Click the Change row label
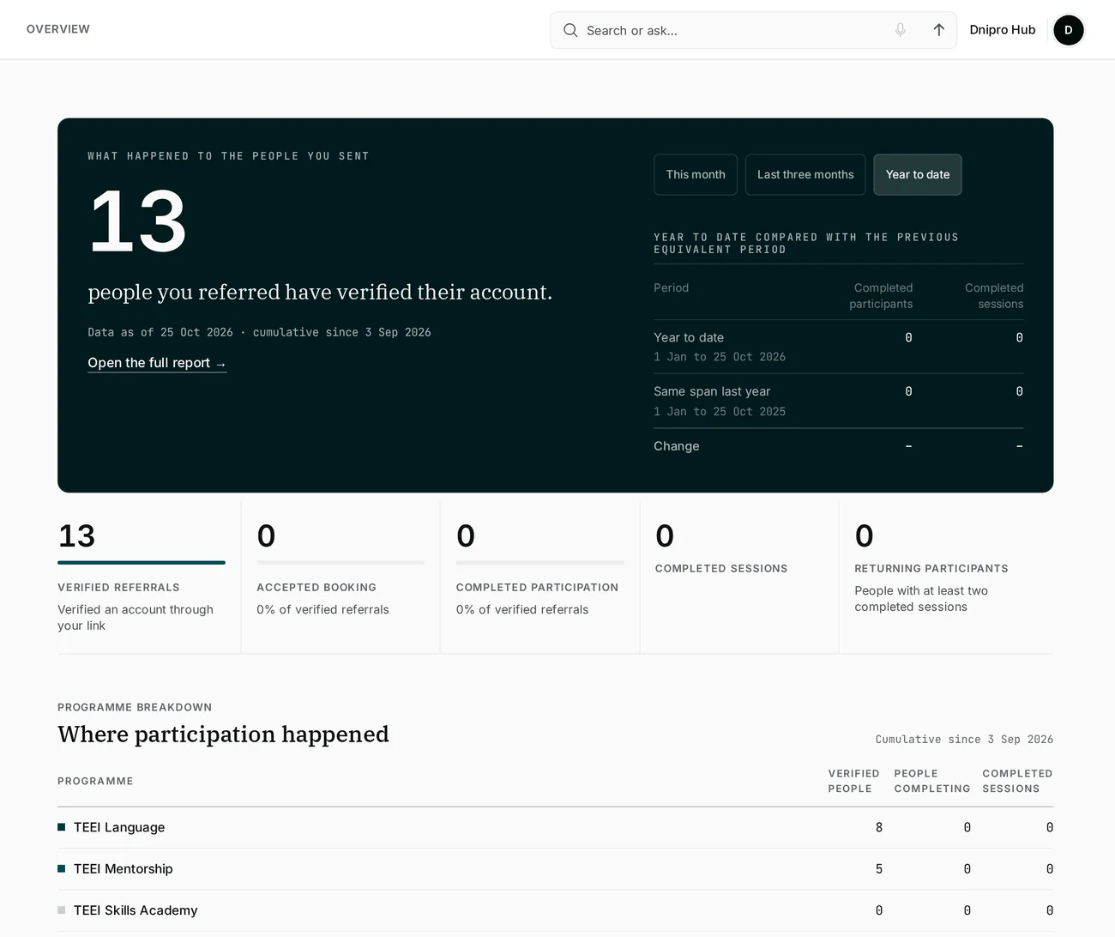 point(677,446)
